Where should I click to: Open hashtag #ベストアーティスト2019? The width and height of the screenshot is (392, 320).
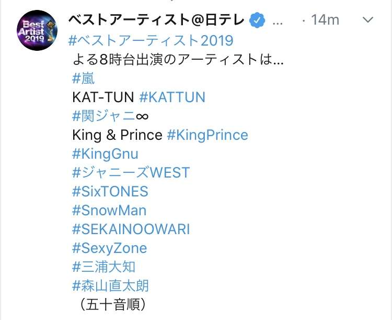151,40
